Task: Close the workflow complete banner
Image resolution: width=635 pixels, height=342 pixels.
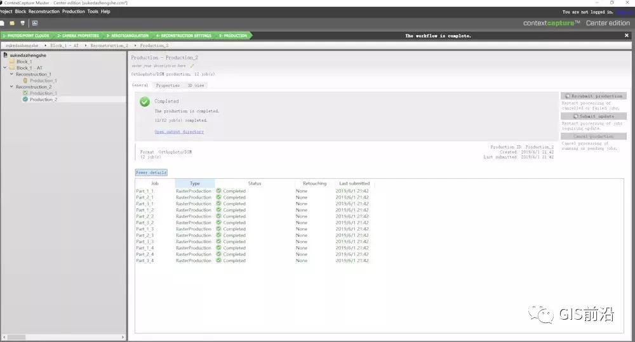Action: click(x=627, y=36)
